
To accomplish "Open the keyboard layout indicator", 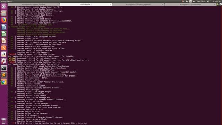I will (190, 1).
